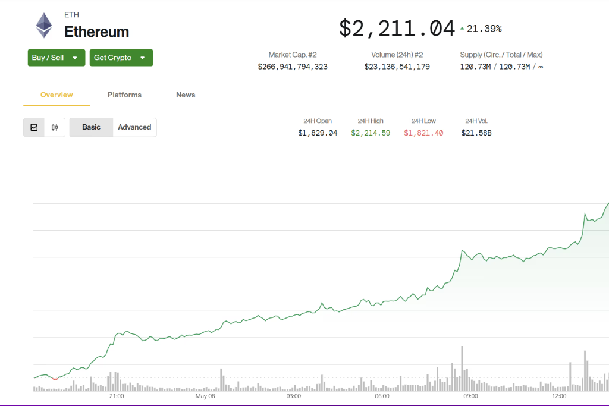Click the Ethereum diamond logo
The width and height of the screenshot is (609, 406).
click(44, 26)
